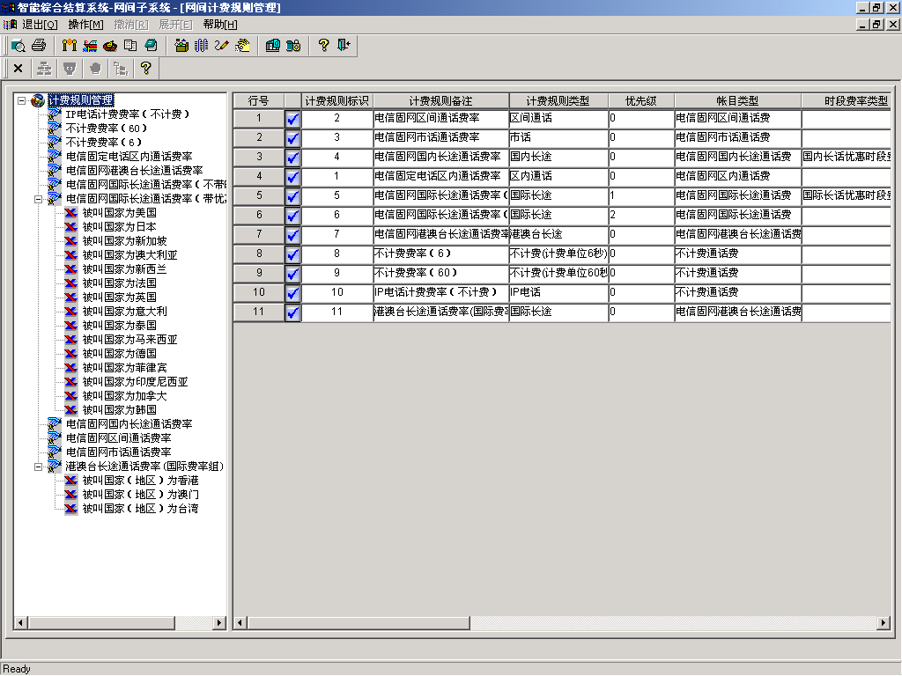Image resolution: width=902 pixels, height=676 pixels.
Task: Click right arrow of grid horizontal scrollbar
Action: tap(884, 623)
